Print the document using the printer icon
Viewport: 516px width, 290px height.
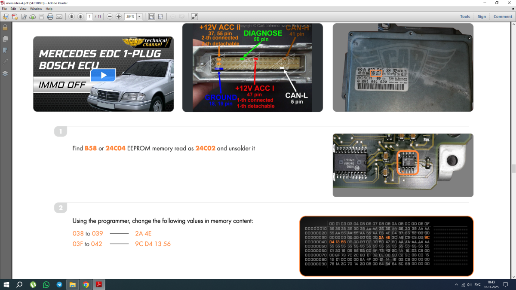tap(50, 17)
